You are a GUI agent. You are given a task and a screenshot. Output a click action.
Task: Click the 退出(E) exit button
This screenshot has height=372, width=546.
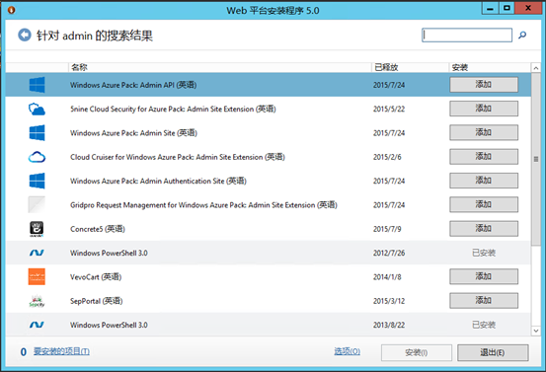coord(493,353)
